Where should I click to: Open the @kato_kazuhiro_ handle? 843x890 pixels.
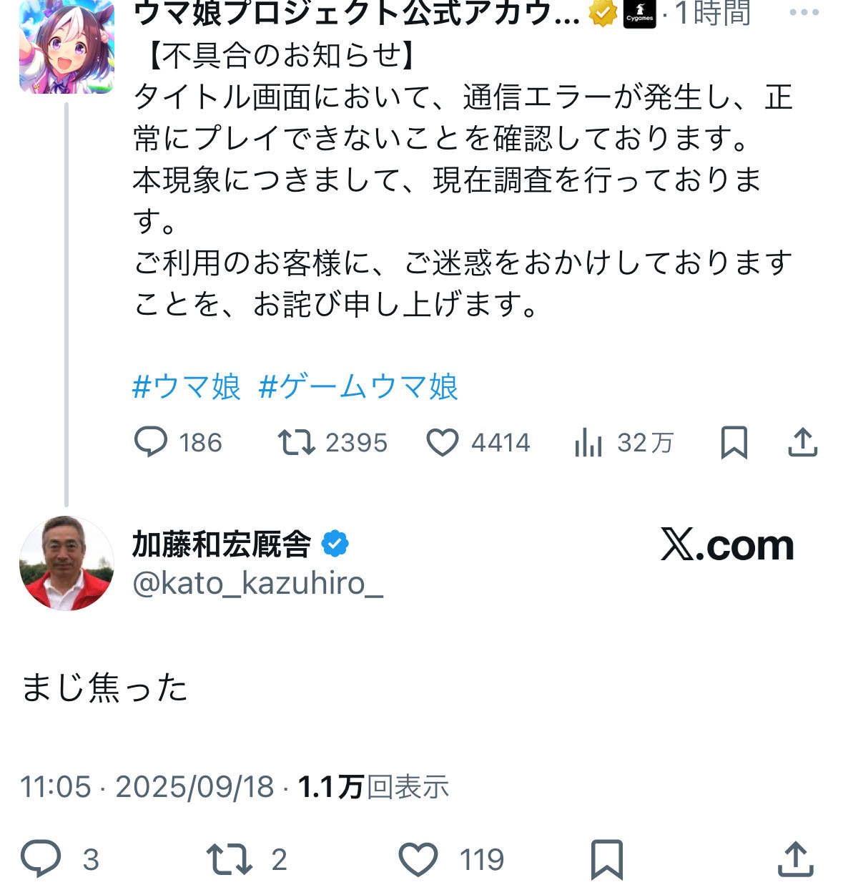click(257, 583)
